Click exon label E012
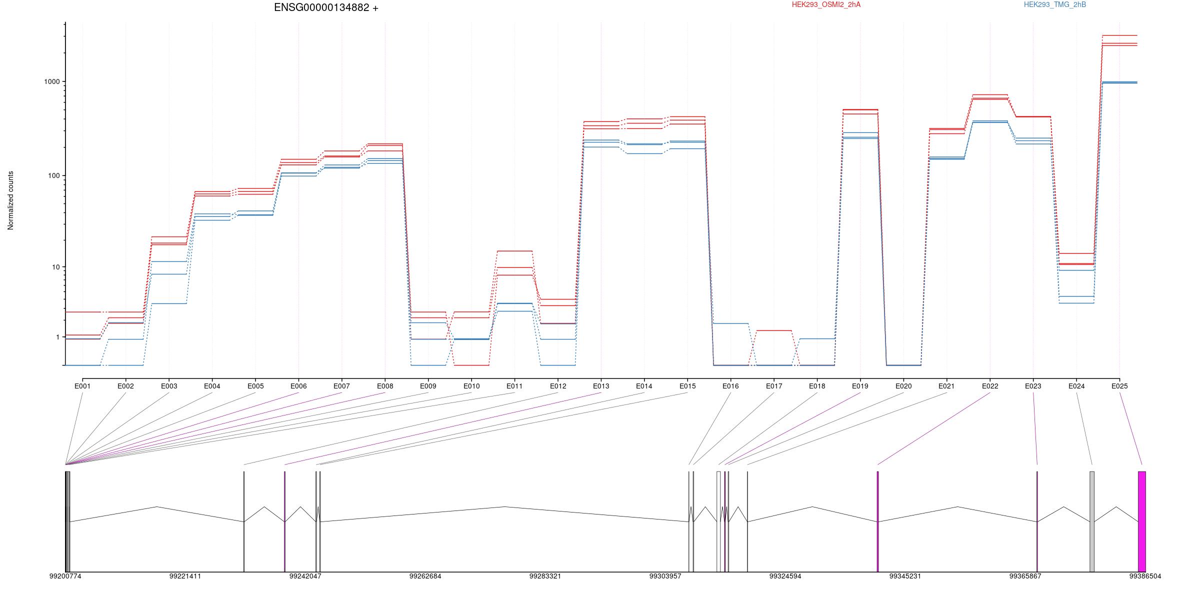Viewport: 1200px width, 600px height. [x=558, y=386]
